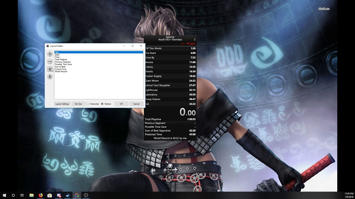Cancel the Layout Editor dialog

[x=136, y=104]
